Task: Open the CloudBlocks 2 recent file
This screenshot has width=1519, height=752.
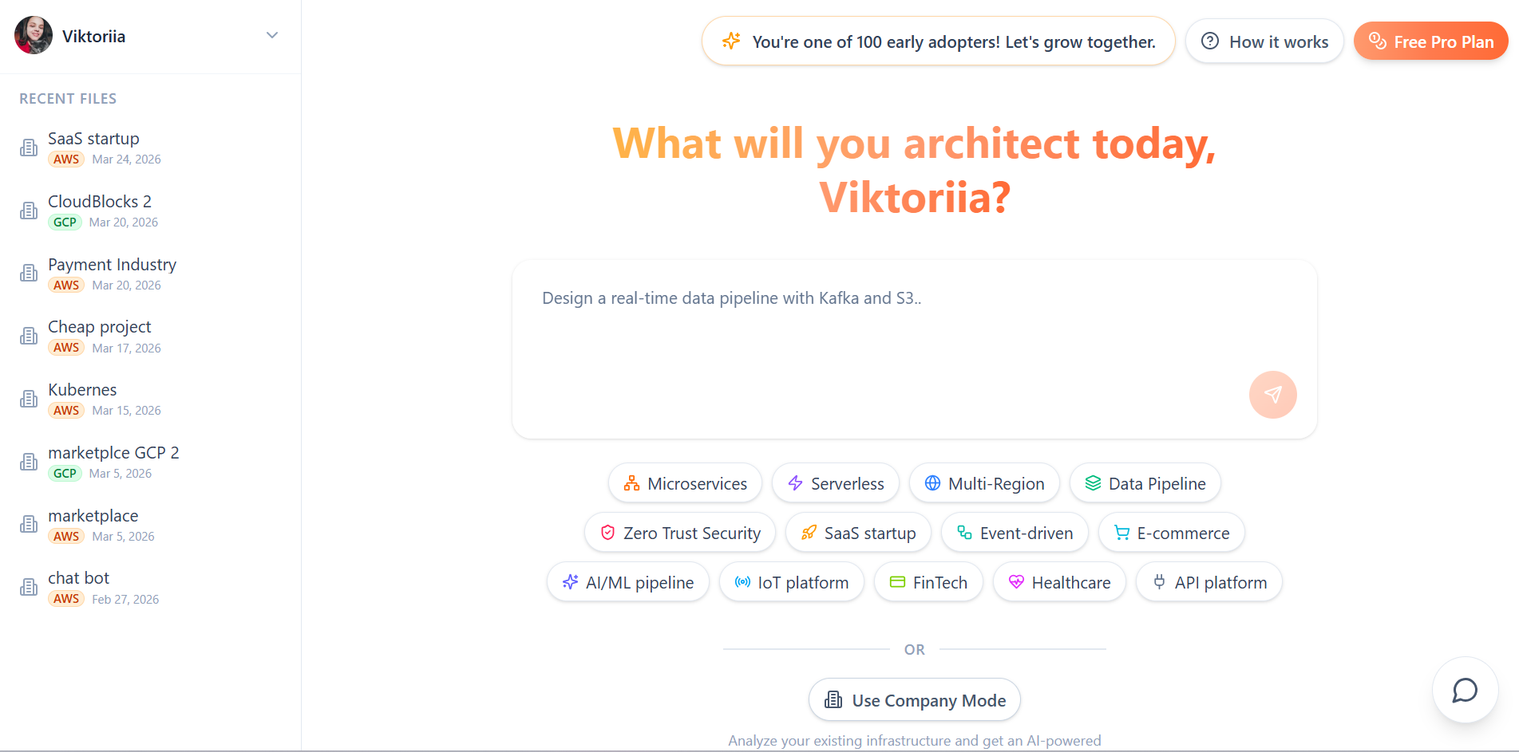Action: pyautogui.click(x=100, y=202)
